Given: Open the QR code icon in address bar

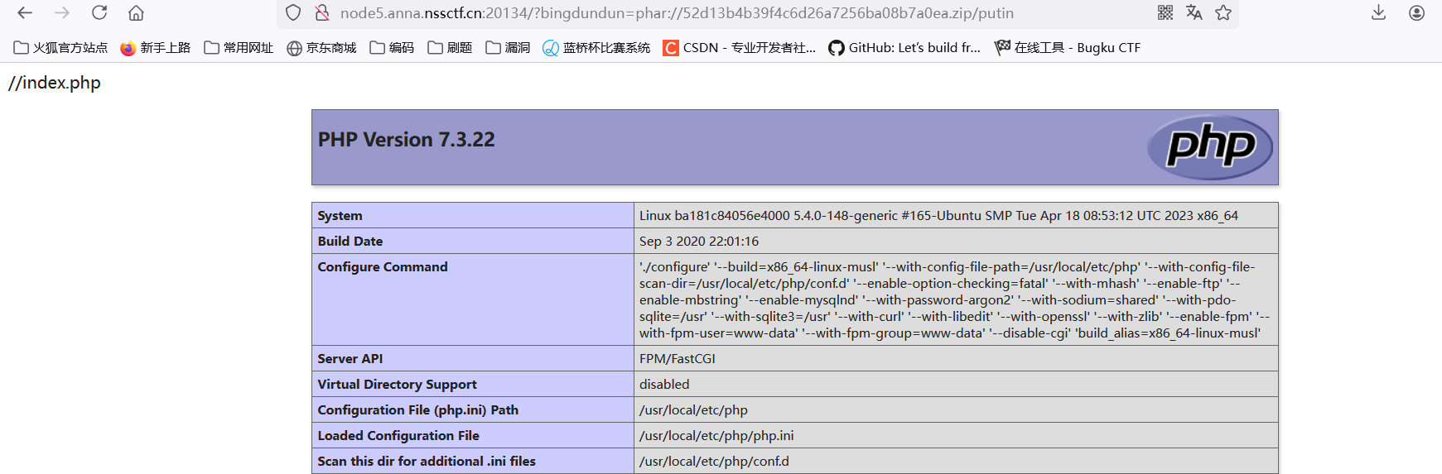Looking at the screenshot, I should point(1165,12).
